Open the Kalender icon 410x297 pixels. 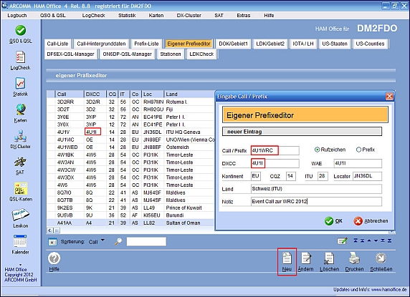coord(20,241)
